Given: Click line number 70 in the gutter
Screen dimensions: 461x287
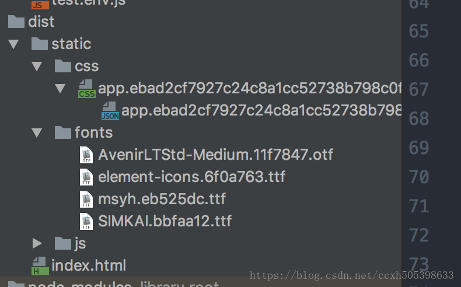Looking at the screenshot, I should [x=419, y=177].
